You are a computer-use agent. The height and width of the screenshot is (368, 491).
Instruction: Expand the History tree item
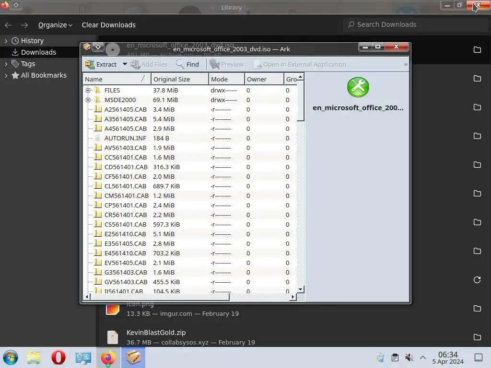click(x=6, y=41)
